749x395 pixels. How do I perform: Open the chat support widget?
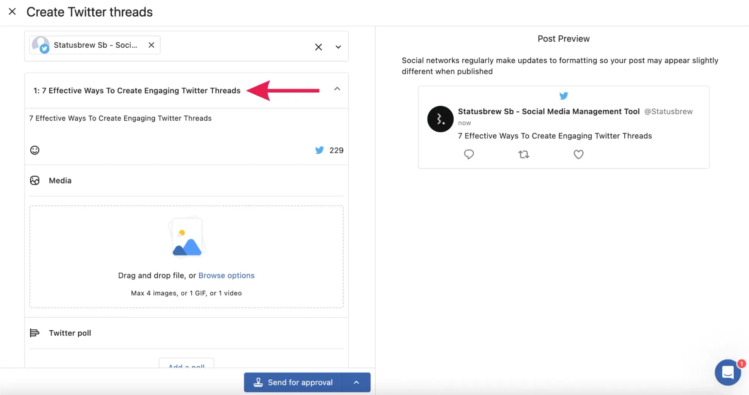pos(728,372)
